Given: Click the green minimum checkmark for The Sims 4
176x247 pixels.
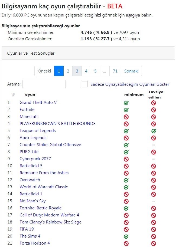Looking at the screenshot, I should click(x=126, y=236).
